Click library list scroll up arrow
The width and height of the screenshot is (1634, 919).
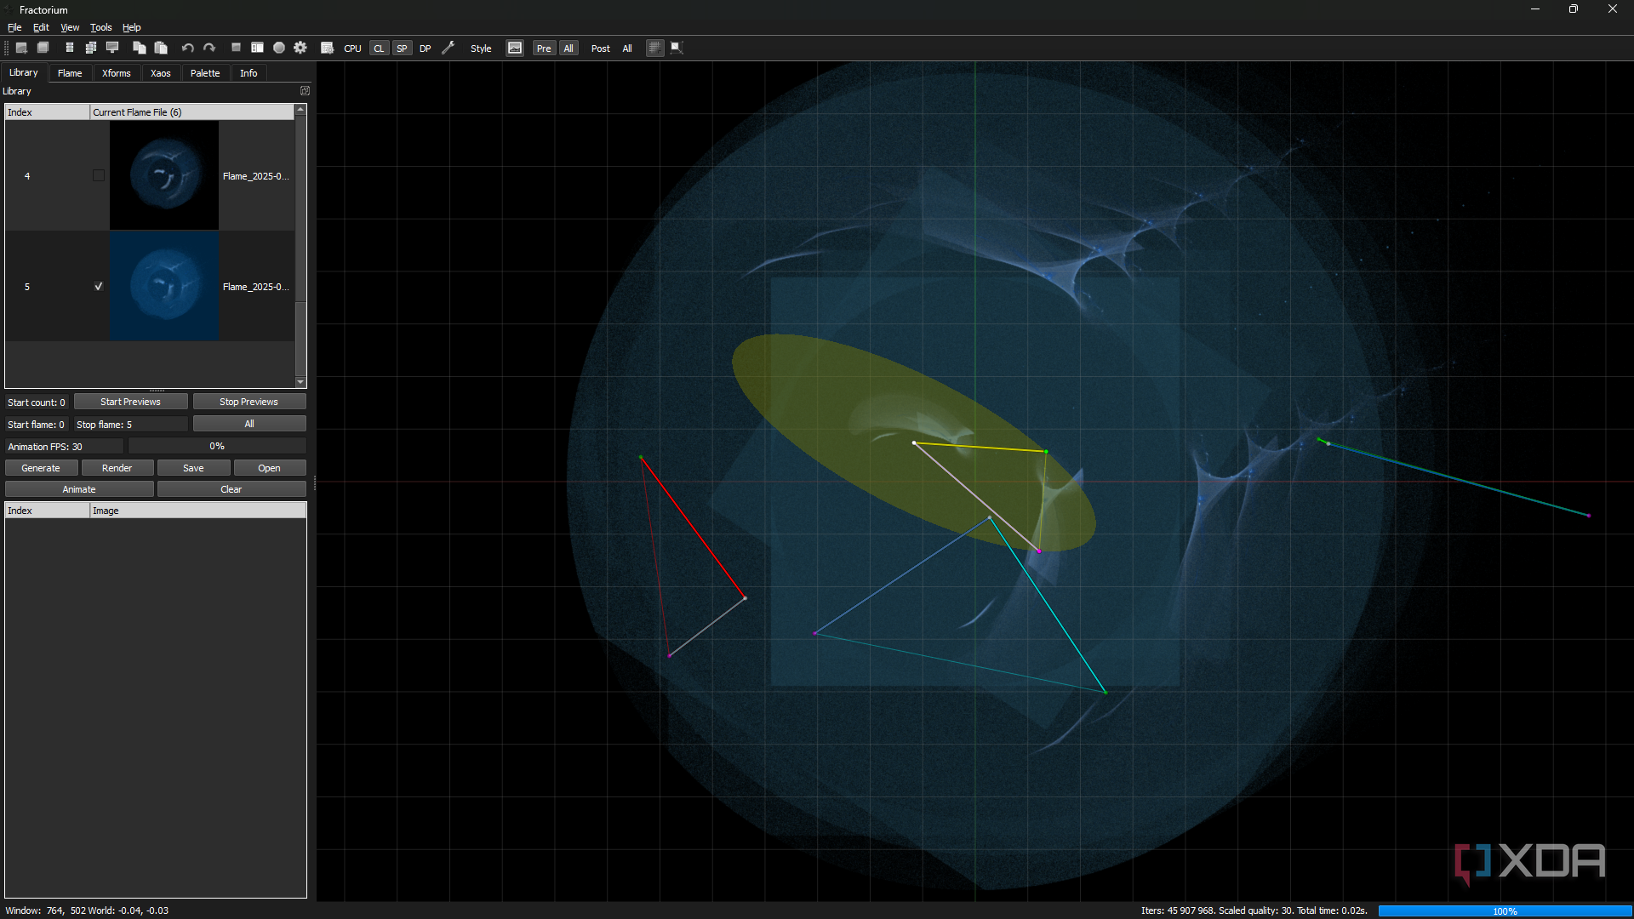point(300,110)
